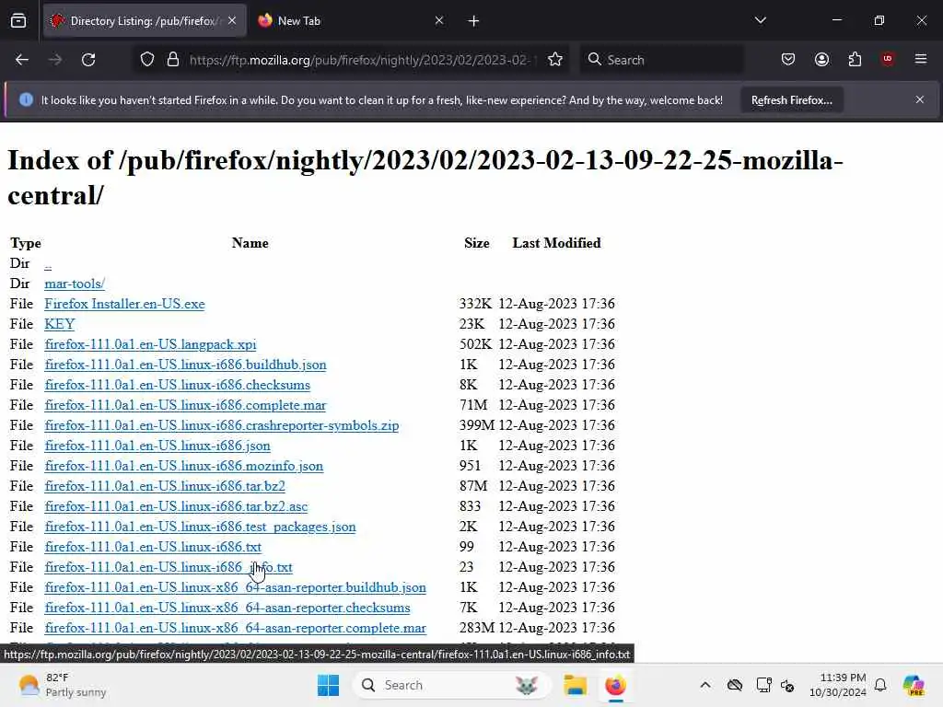Open uBlock Origin extension icon
943x707 pixels.
click(x=888, y=60)
